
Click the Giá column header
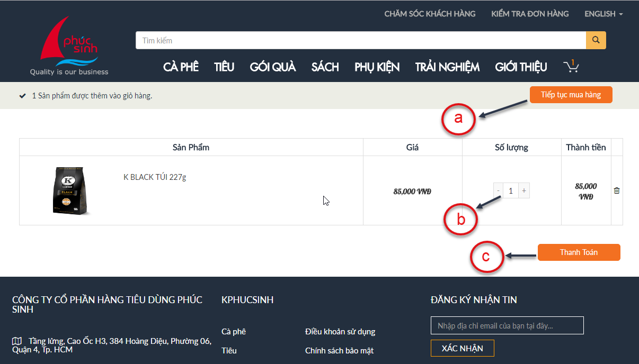(412, 147)
